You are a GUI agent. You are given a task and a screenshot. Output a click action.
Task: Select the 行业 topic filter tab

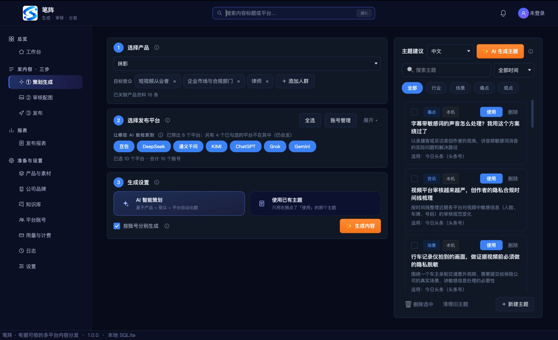(436, 88)
